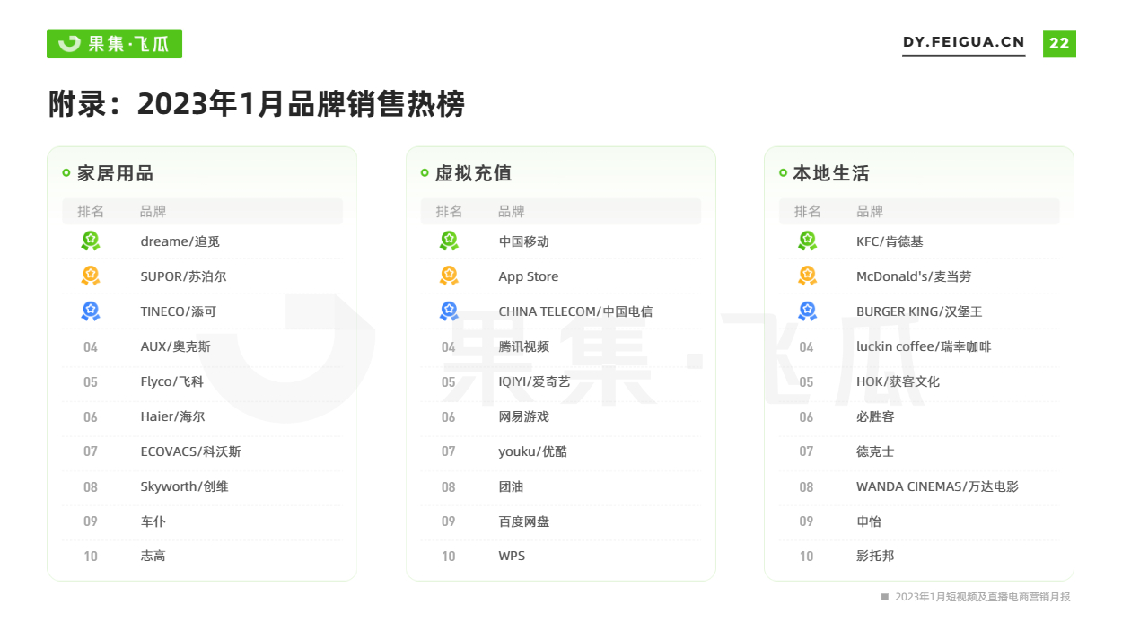Click the green bullet before 家居用品
Viewport: 1122px width, 631px height.
click(66, 173)
